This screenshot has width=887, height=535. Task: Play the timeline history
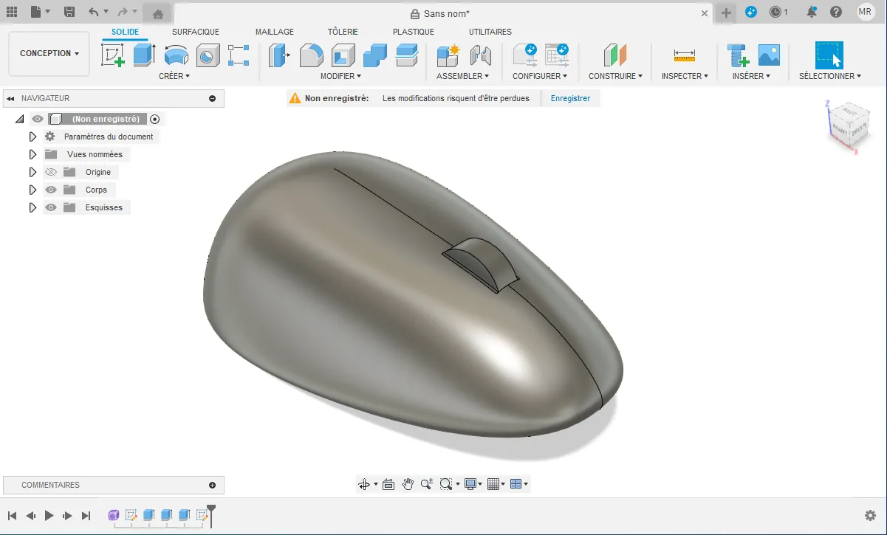click(x=49, y=516)
